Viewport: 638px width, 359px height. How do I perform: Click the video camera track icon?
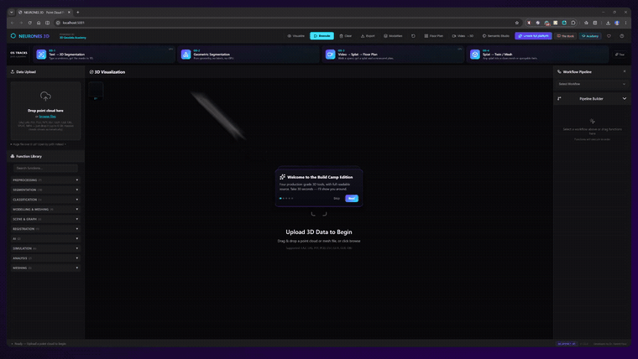[331, 54]
